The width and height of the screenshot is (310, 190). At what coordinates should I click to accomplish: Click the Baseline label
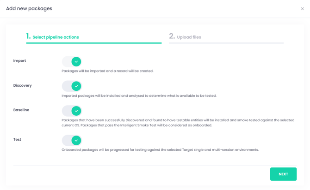pyautogui.click(x=21, y=110)
